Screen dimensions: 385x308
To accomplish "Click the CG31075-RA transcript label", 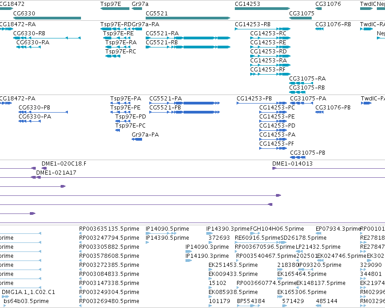I will tap(307, 79).
